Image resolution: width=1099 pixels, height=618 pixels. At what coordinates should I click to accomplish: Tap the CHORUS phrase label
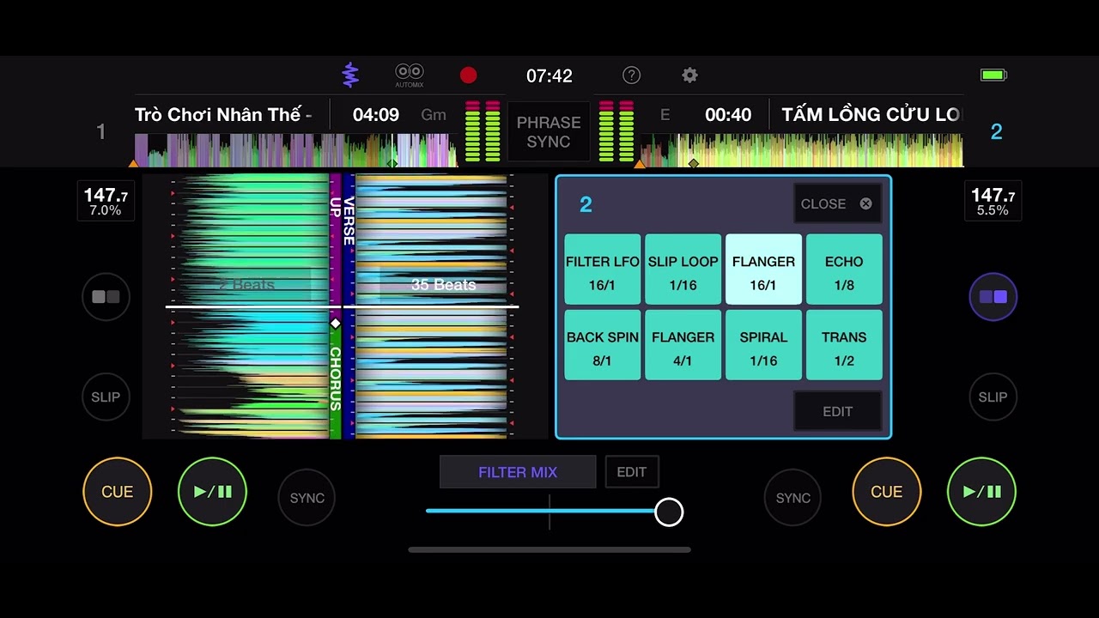click(335, 379)
